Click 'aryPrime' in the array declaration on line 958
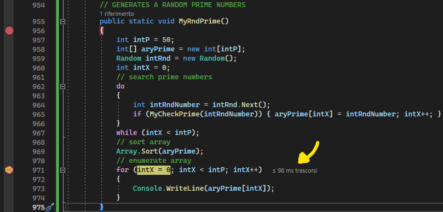The image size is (443, 212). [158, 49]
